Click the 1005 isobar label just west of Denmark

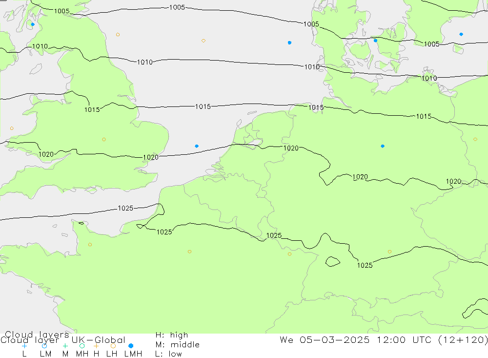click(x=311, y=24)
